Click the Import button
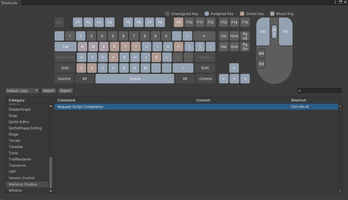The height and width of the screenshot is (200, 348). pyautogui.click(x=49, y=91)
